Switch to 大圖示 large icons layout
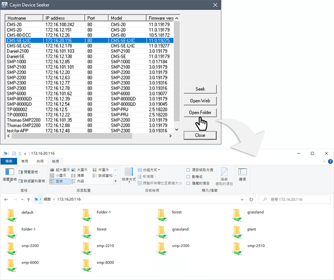334x280 pixels. pos(79,170)
